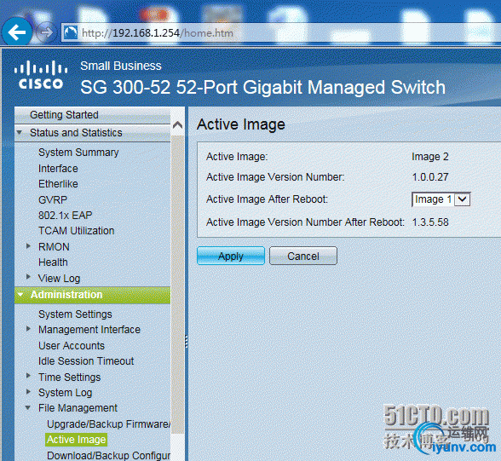Click the Image 2 active image value
Screen dimensions: 501x461
(x=430, y=157)
